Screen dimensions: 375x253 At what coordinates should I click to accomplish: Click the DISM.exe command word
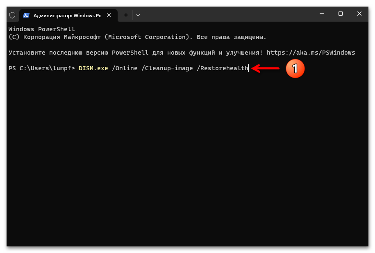pyautogui.click(x=93, y=68)
